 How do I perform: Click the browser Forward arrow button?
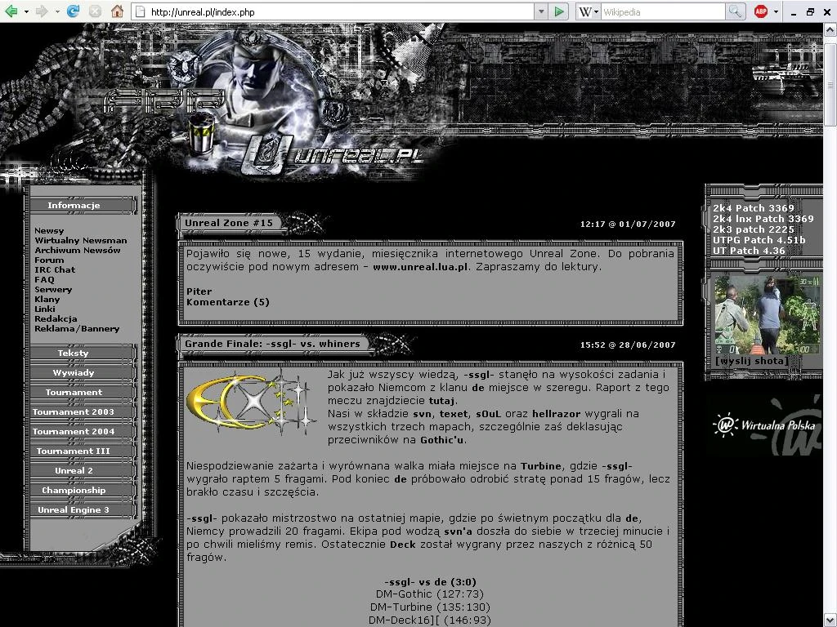[x=42, y=11]
